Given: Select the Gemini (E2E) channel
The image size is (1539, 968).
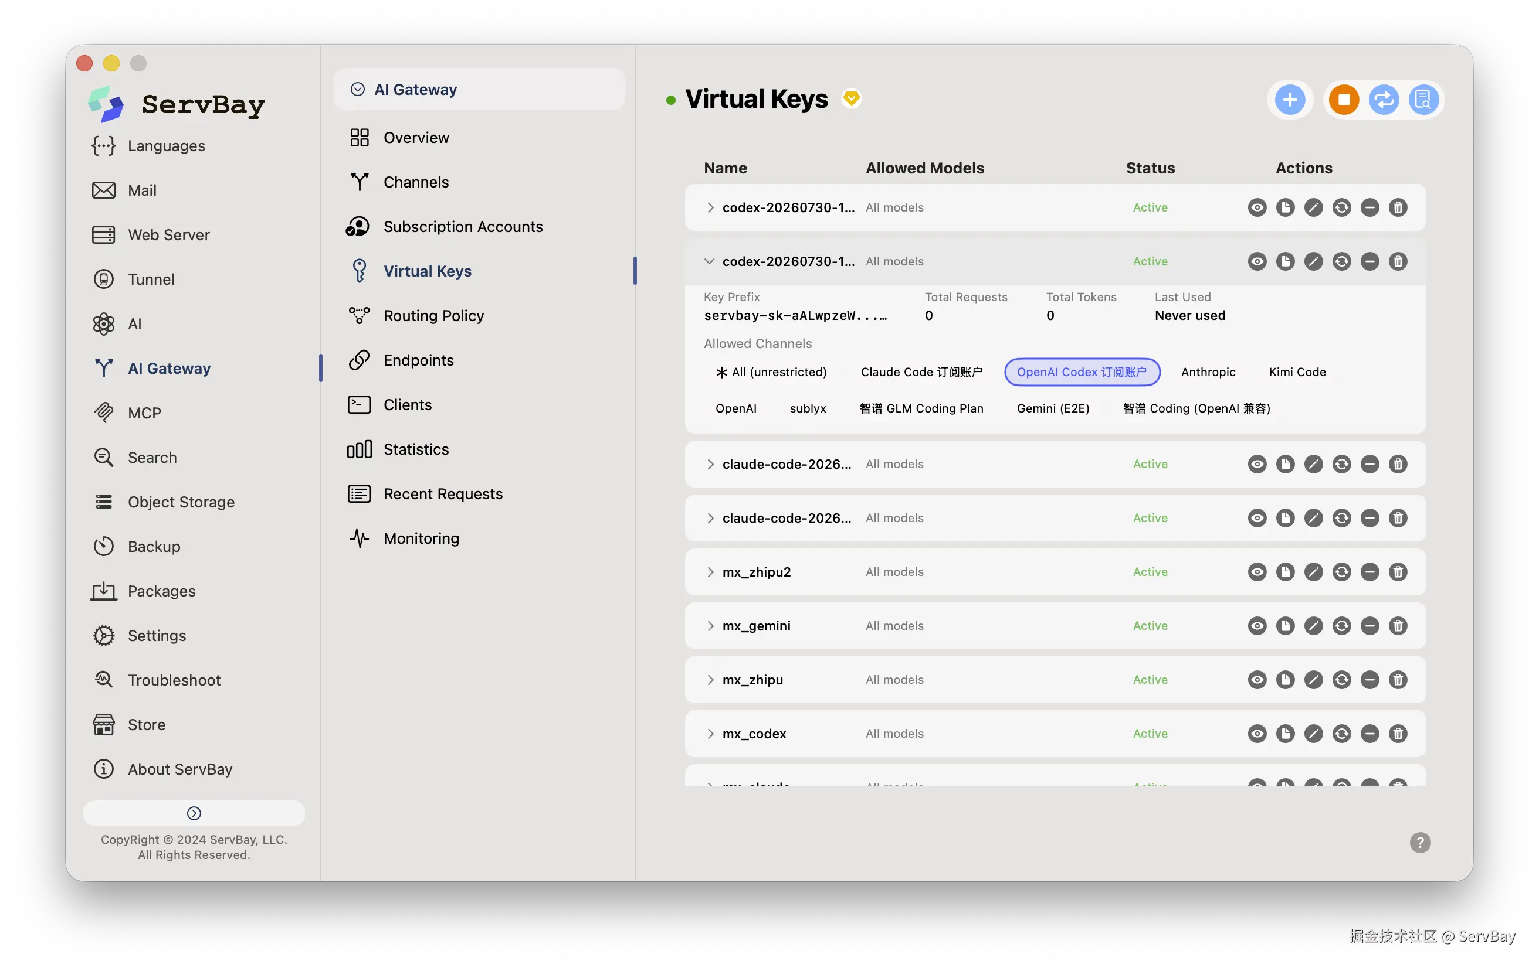Looking at the screenshot, I should point(1053,408).
